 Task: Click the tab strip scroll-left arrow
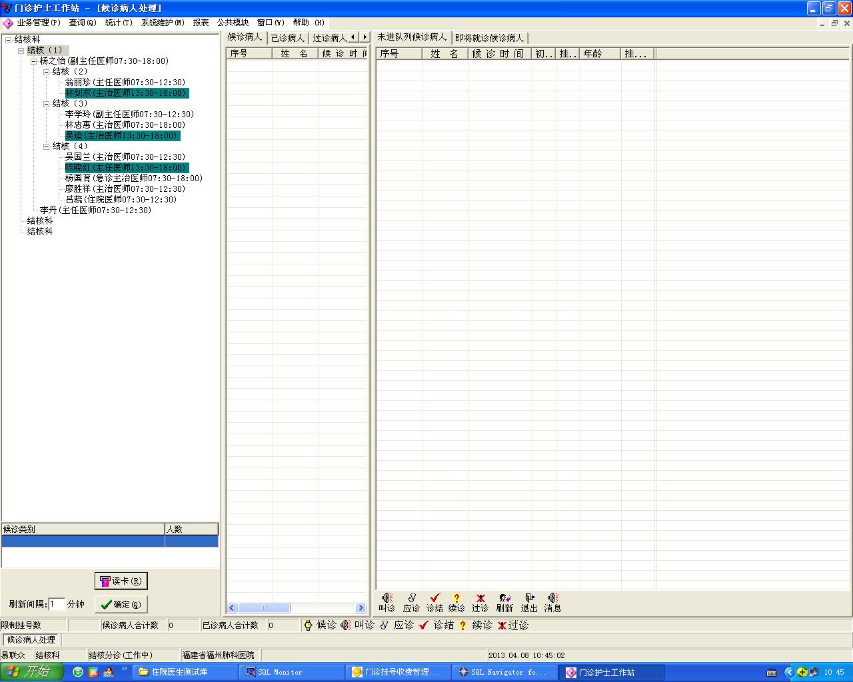(x=353, y=37)
